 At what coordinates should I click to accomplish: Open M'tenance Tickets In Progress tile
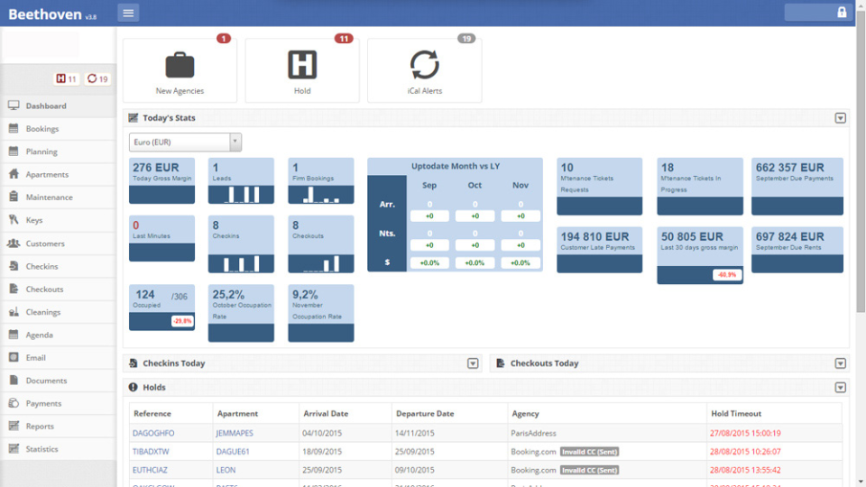700,186
